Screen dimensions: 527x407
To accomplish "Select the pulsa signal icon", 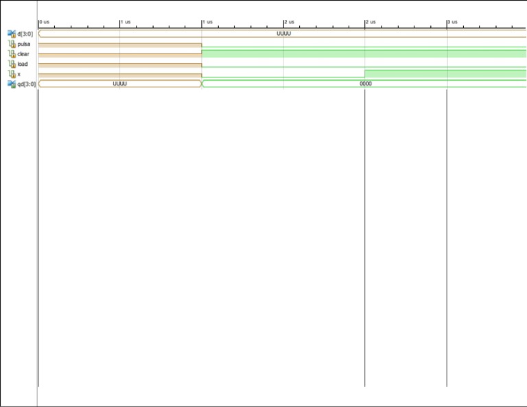I will coord(12,44).
